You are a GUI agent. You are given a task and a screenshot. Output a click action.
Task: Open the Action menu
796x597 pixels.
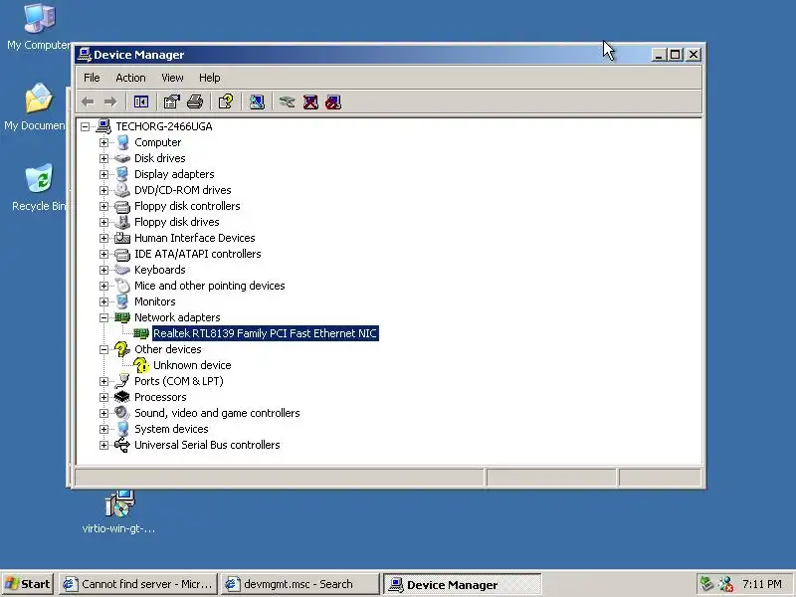[130, 78]
